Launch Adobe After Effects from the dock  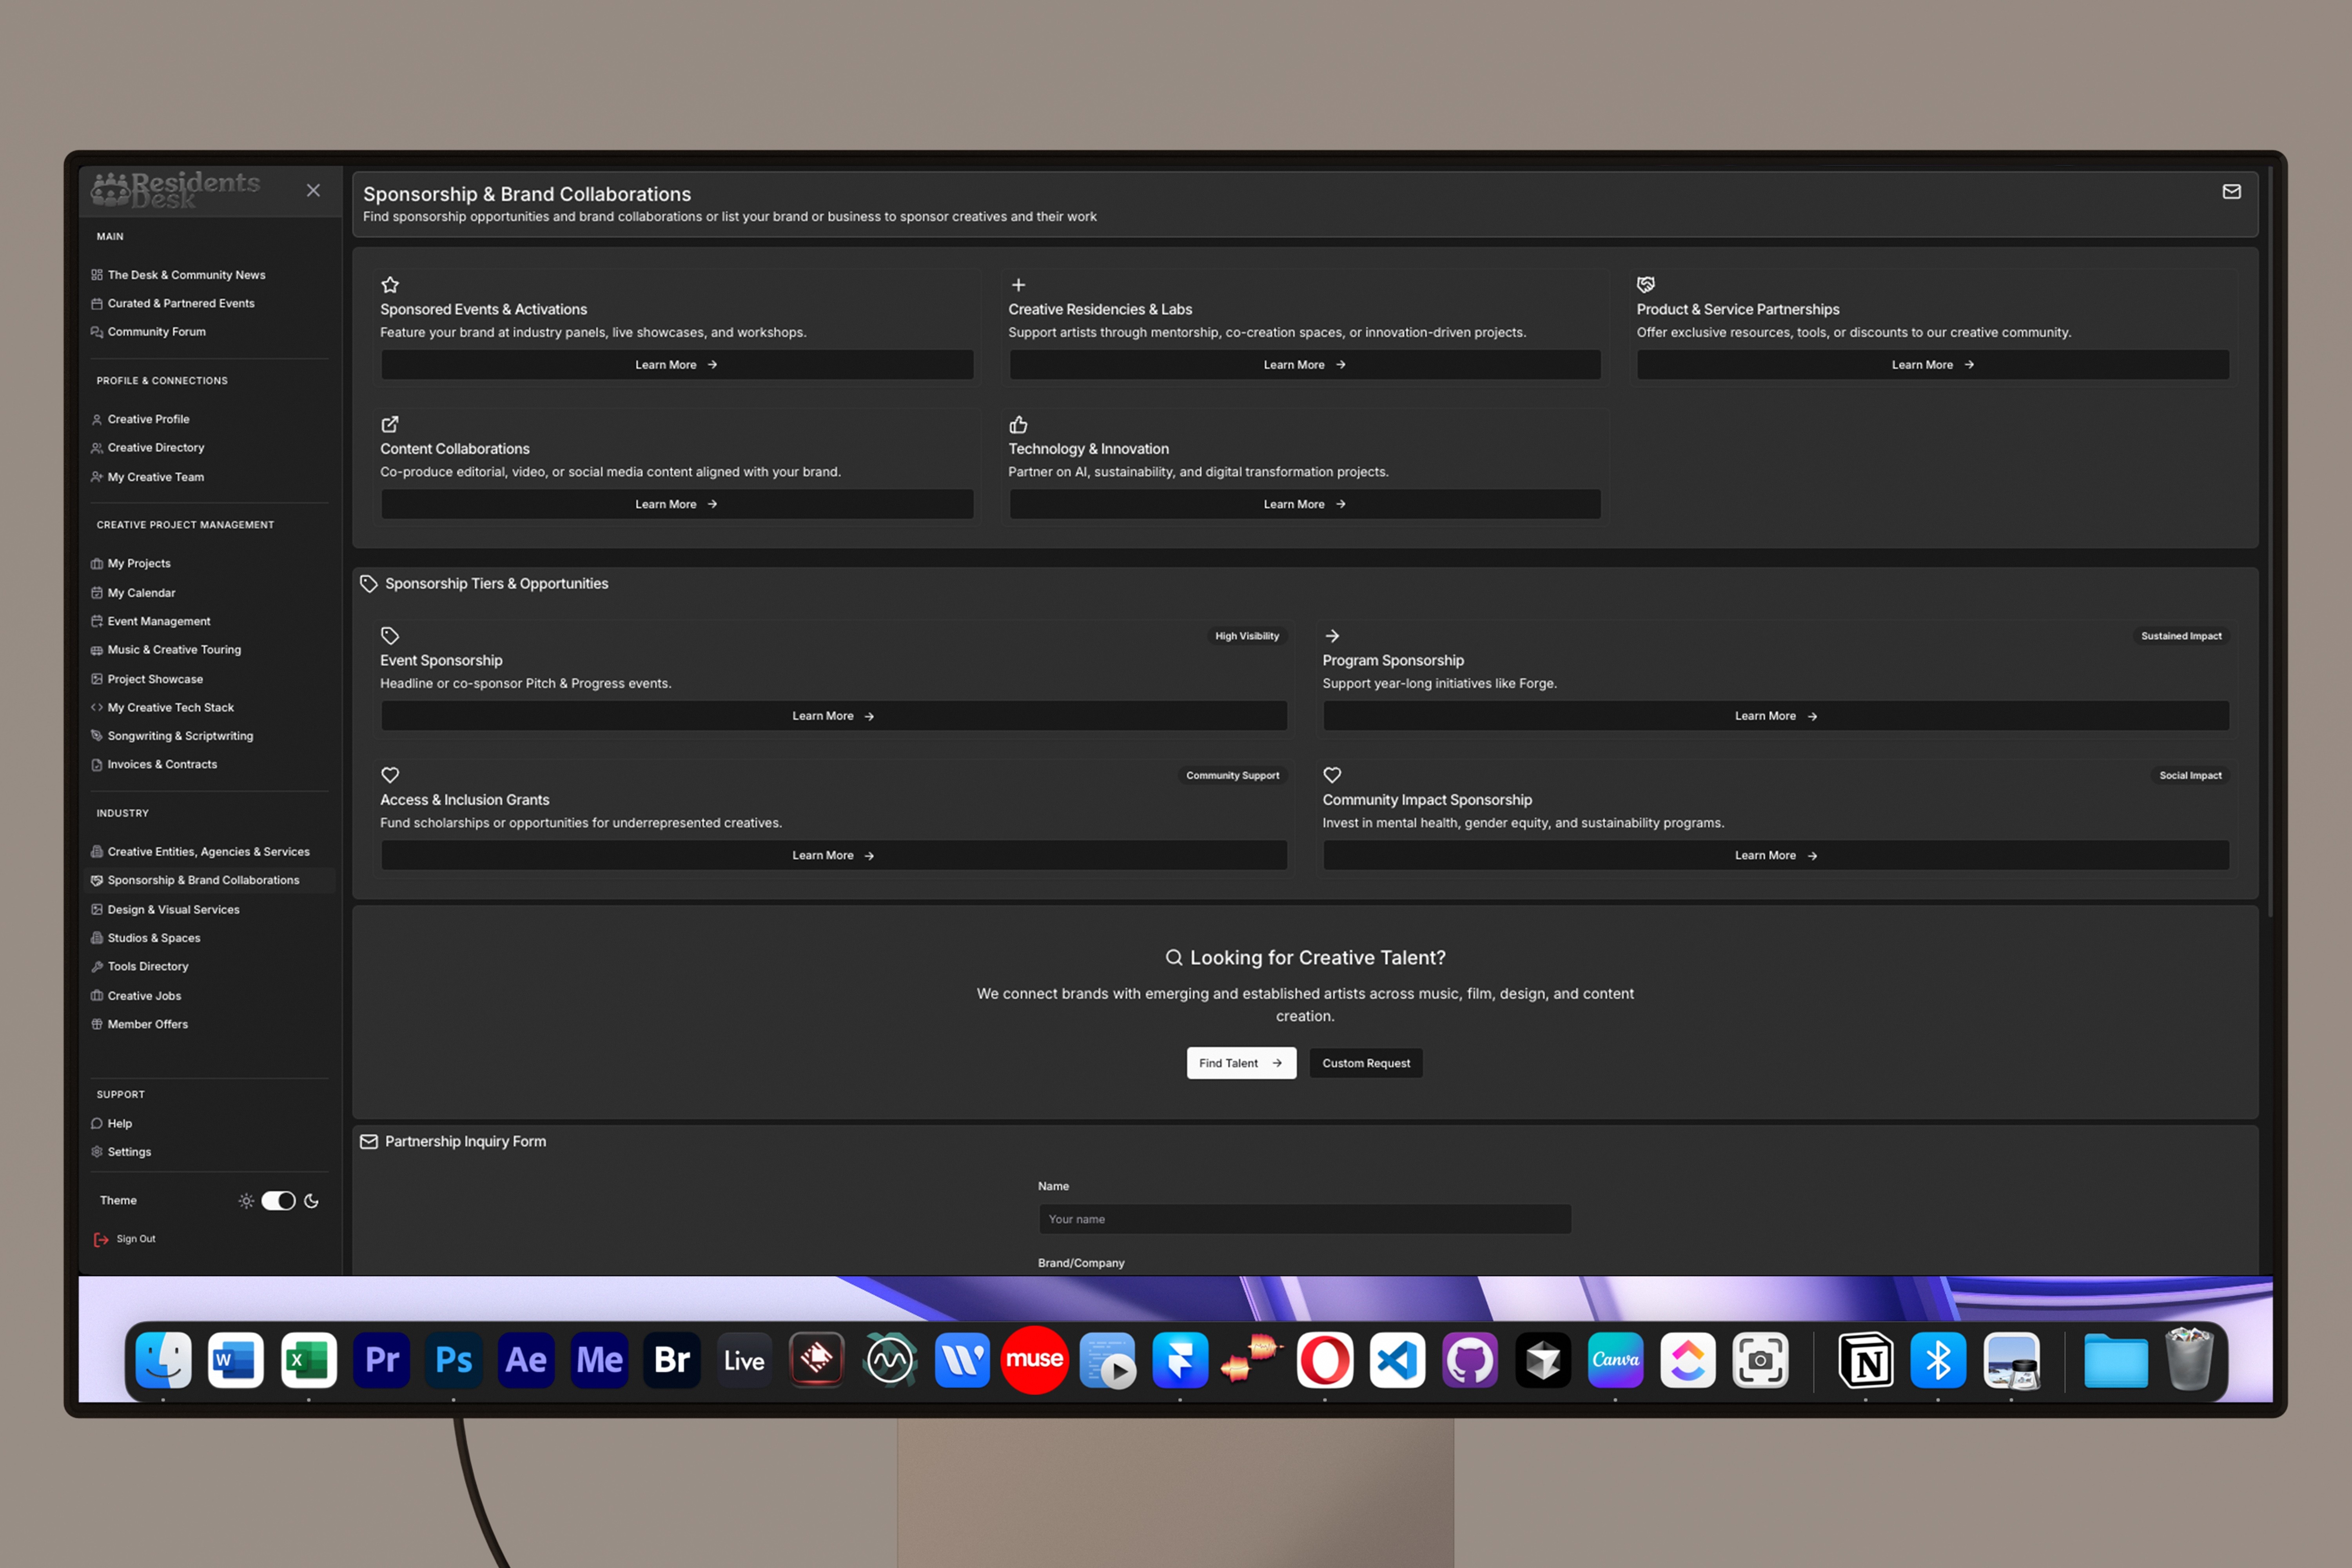(x=526, y=1360)
